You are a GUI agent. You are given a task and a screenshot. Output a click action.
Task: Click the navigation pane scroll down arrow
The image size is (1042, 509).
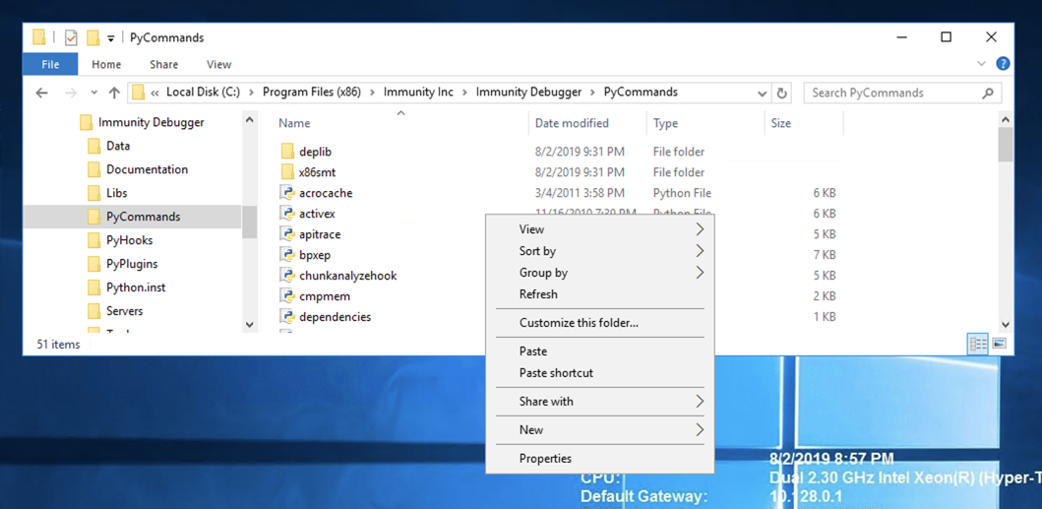(249, 325)
